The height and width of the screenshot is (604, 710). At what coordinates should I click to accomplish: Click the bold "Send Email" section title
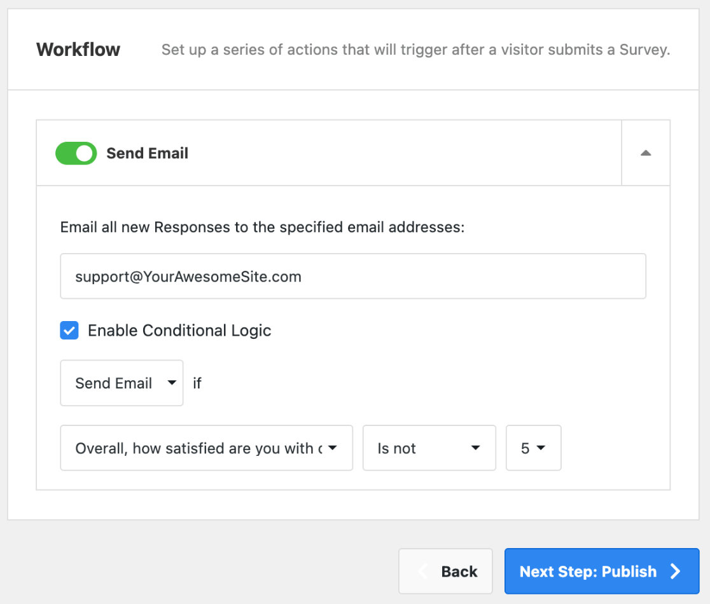147,153
